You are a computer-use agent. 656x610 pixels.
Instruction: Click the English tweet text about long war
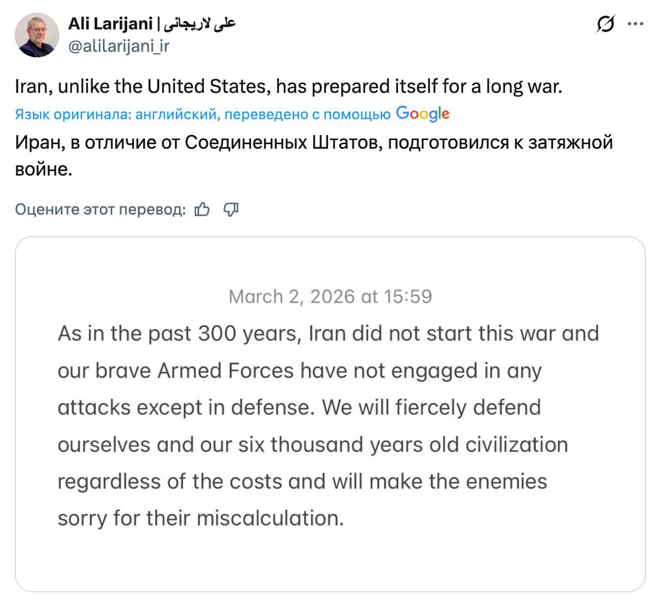tap(289, 86)
